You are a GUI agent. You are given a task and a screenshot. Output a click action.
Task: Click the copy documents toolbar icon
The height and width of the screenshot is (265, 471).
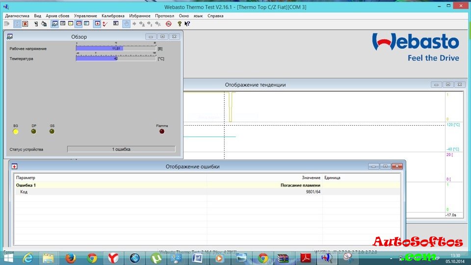click(44, 24)
